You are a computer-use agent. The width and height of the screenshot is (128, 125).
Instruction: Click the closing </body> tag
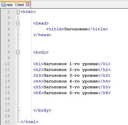coord(42,111)
